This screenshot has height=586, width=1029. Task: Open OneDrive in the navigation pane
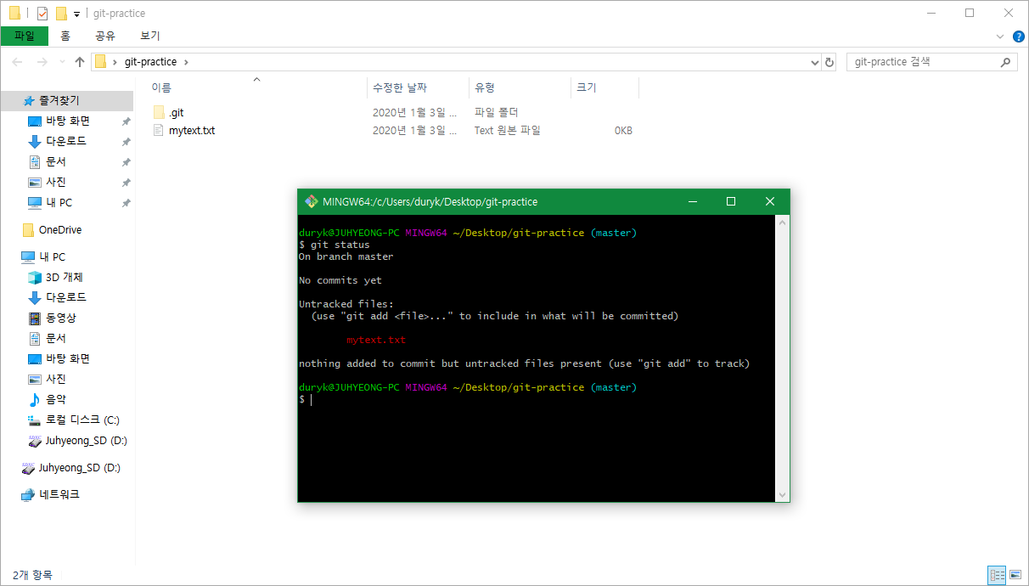coord(59,230)
